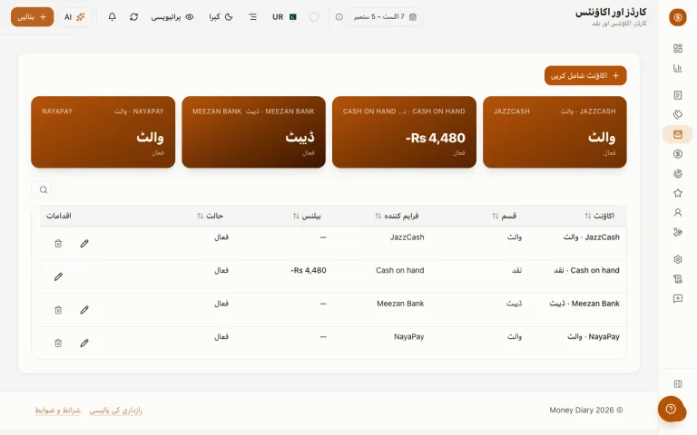The height and width of the screenshot is (435, 697).
Task: Click the round circle toggle in top bar
Action: tap(314, 17)
